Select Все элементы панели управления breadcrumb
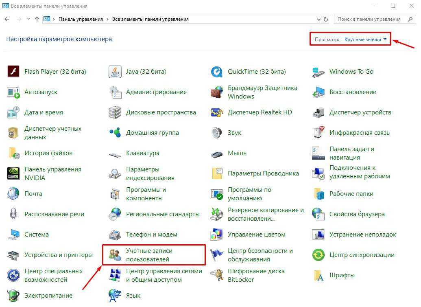 [x=150, y=19]
